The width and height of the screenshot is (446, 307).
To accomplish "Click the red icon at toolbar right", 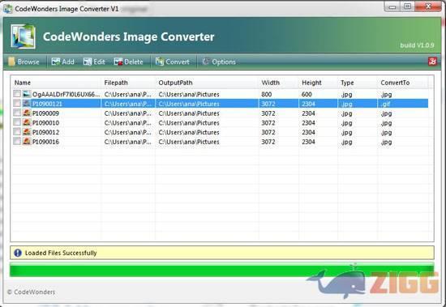I will point(432,61).
